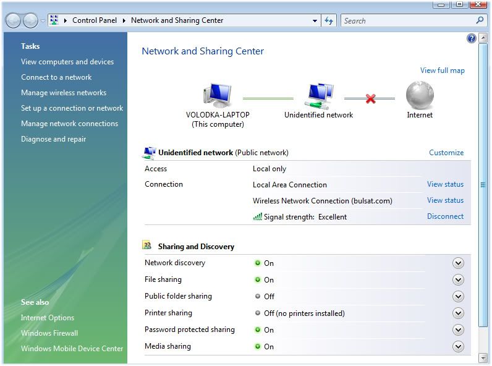Click in the Search input field
Viewport: 492px width, 366px height.
click(407, 20)
